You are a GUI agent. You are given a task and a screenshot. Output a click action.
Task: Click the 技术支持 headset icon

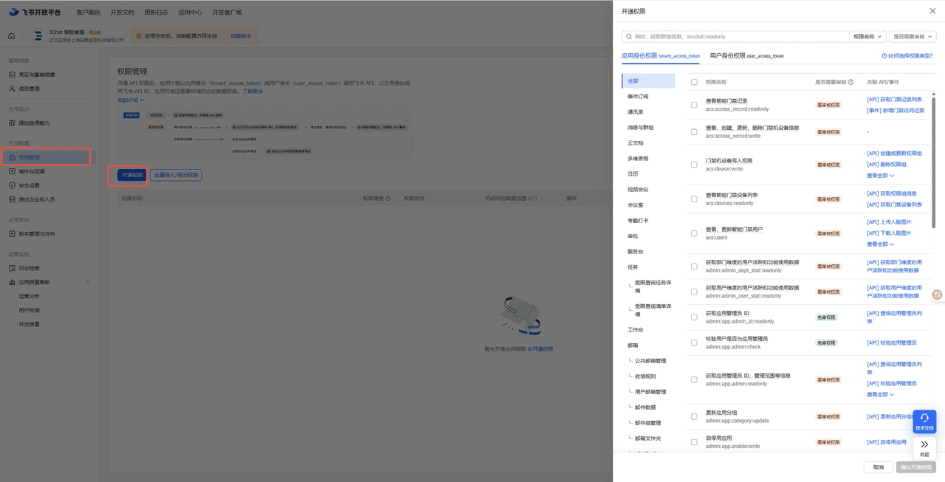coord(924,419)
